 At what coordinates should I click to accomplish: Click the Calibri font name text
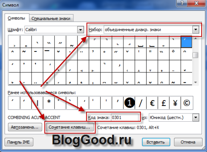pos(31,29)
